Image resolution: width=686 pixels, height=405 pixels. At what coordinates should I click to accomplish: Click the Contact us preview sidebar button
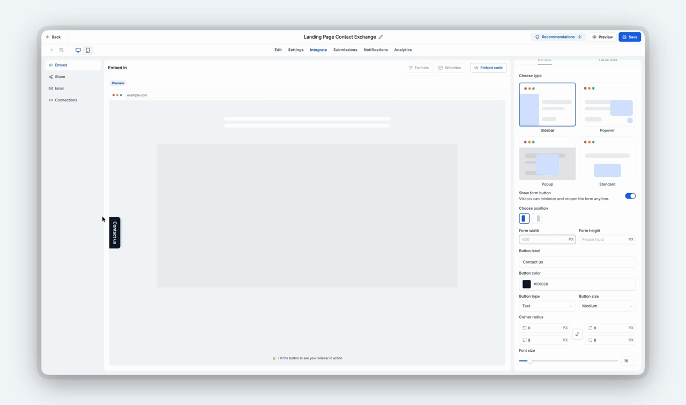point(115,233)
